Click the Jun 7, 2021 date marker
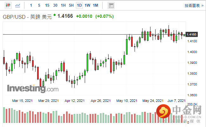The width and height of the screenshot is (206, 127). (176, 100)
